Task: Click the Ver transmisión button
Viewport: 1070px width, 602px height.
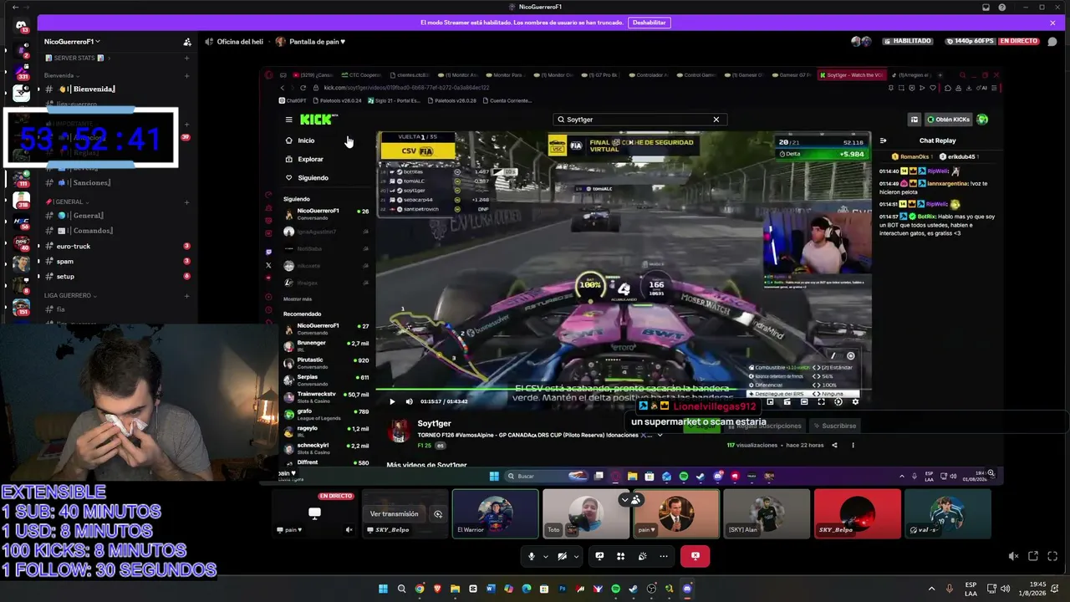Action: click(394, 514)
